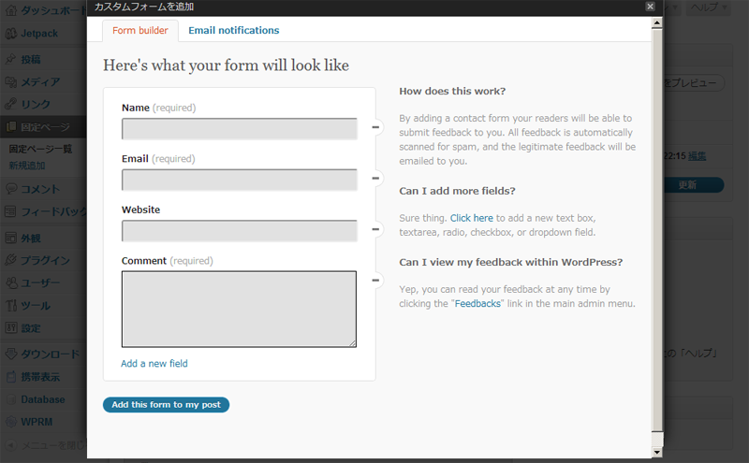Click the 'How does this work?' heading
Viewport: 749px width, 463px height.
click(x=452, y=91)
